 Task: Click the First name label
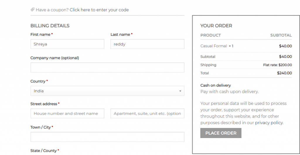pos(40,35)
